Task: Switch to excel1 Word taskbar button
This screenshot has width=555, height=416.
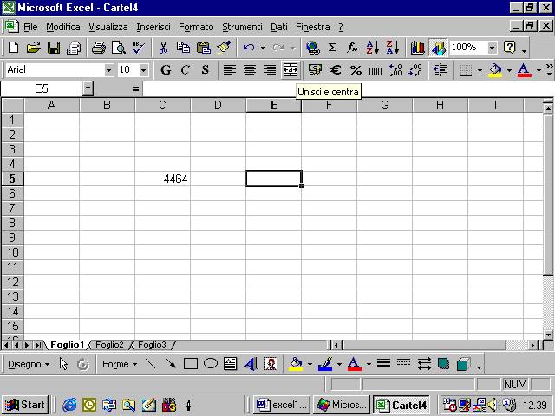Action: (282, 405)
